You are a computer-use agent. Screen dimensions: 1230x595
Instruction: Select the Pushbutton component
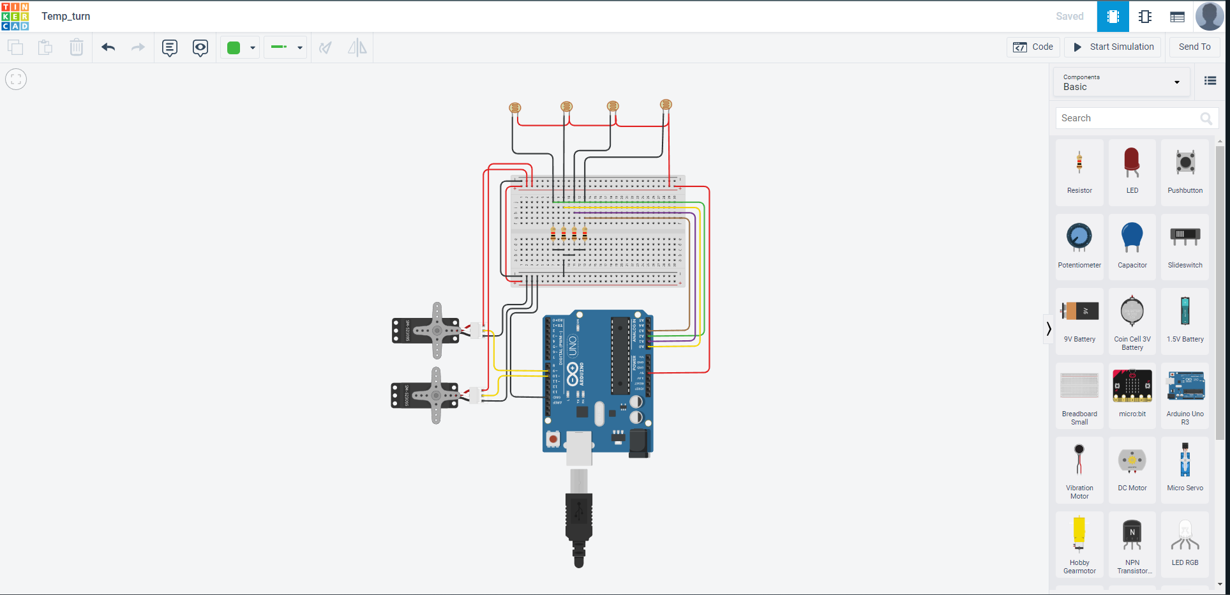pos(1185,172)
